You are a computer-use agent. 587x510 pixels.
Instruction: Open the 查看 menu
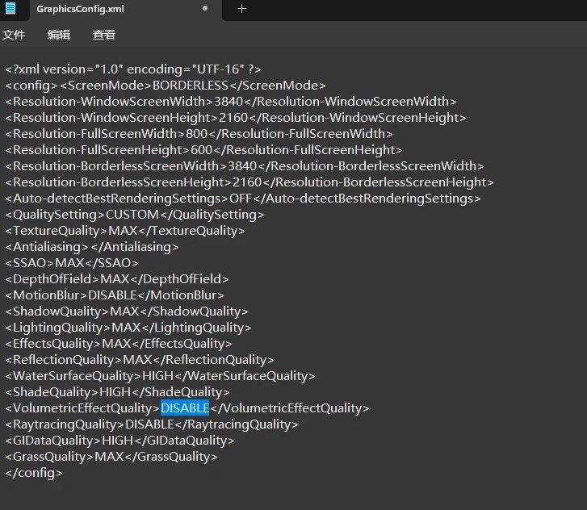click(x=104, y=35)
